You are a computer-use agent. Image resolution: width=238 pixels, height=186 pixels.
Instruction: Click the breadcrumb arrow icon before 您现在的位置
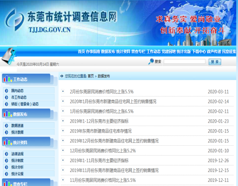point(61,76)
